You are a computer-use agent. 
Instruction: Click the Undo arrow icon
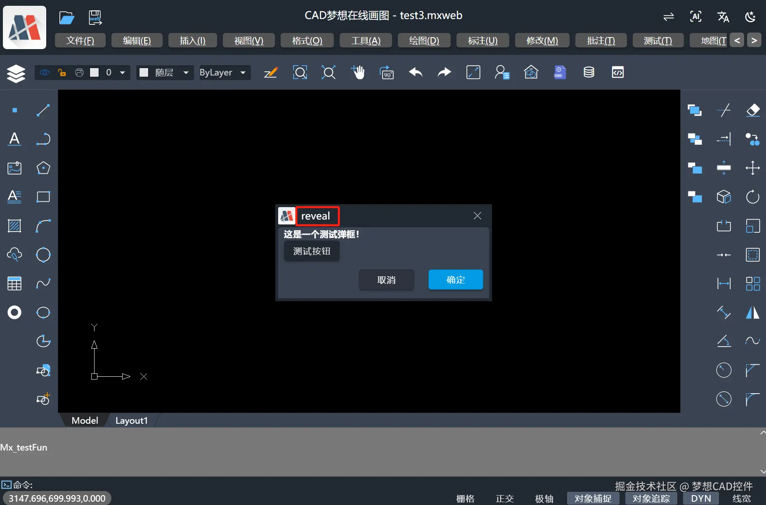click(x=415, y=72)
